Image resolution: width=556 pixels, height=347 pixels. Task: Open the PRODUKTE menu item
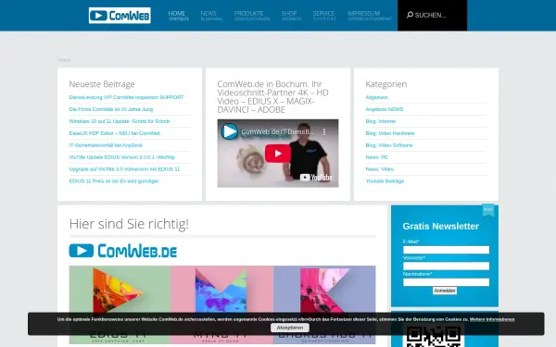pyautogui.click(x=252, y=16)
